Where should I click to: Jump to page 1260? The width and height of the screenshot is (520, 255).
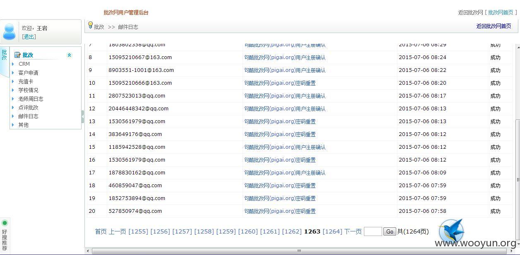248,231
